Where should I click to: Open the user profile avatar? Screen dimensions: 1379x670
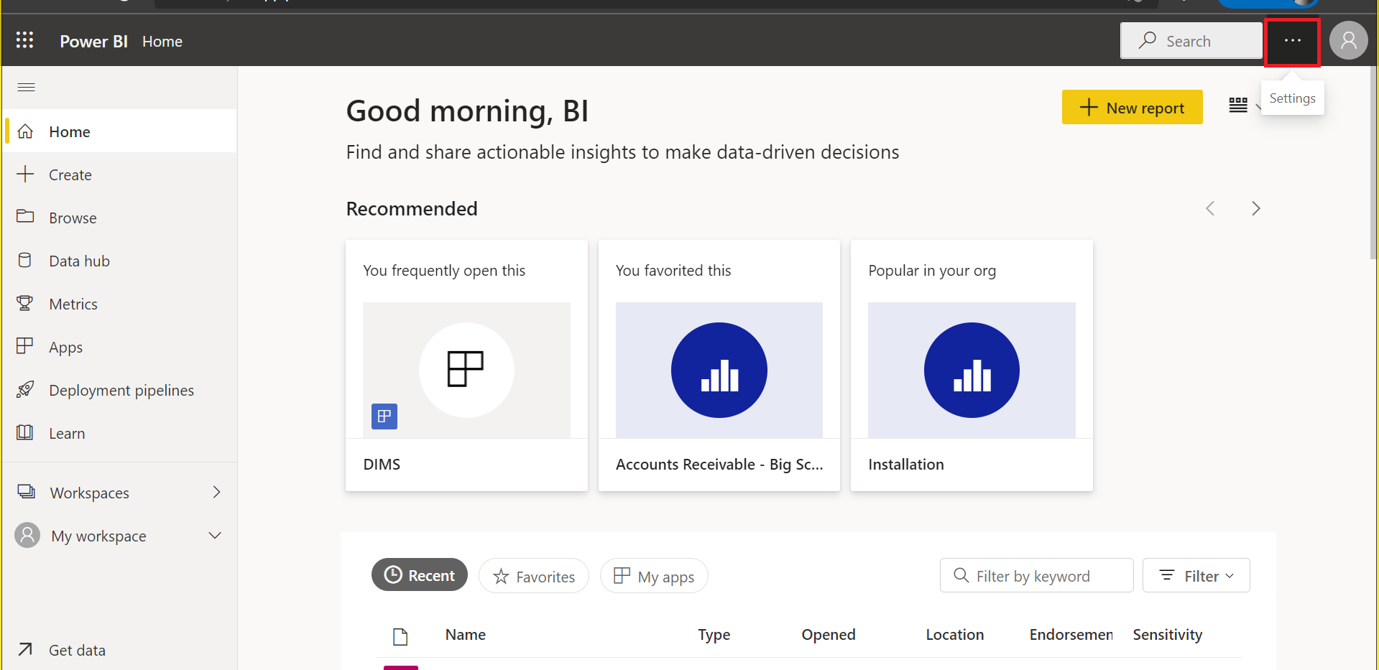pyautogui.click(x=1348, y=41)
